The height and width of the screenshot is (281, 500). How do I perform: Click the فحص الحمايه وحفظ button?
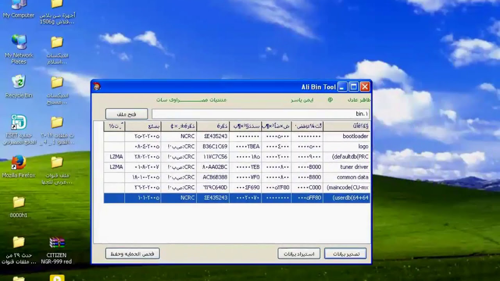click(132, 254)
